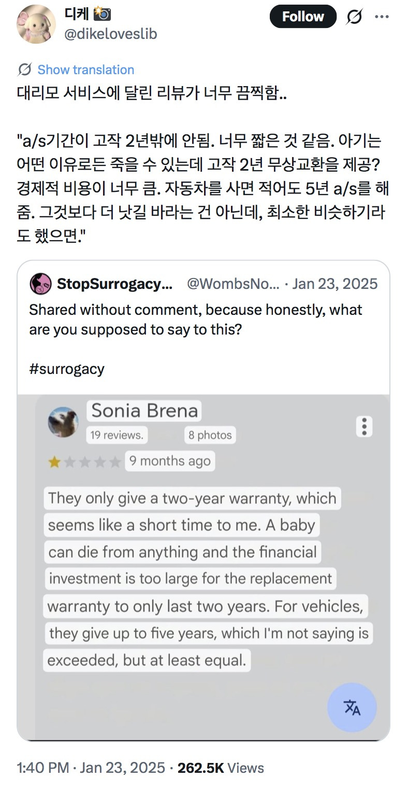The height and width of the screenshot is (792, 407).
Task: Click the Sonia Brena reviewer name
Action: click(144, 411)
